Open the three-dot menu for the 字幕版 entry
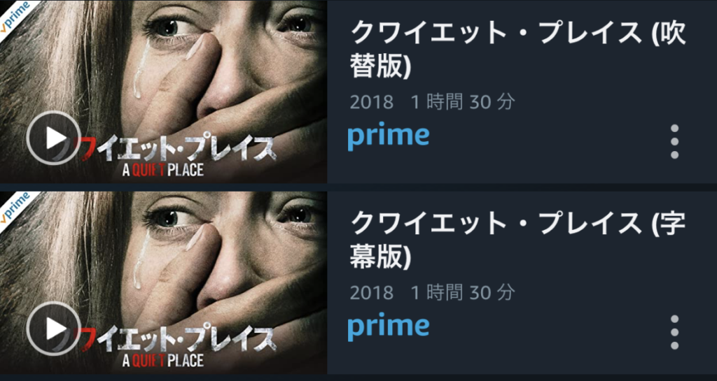The image size is (717, 381). click(x=674, y=332)
